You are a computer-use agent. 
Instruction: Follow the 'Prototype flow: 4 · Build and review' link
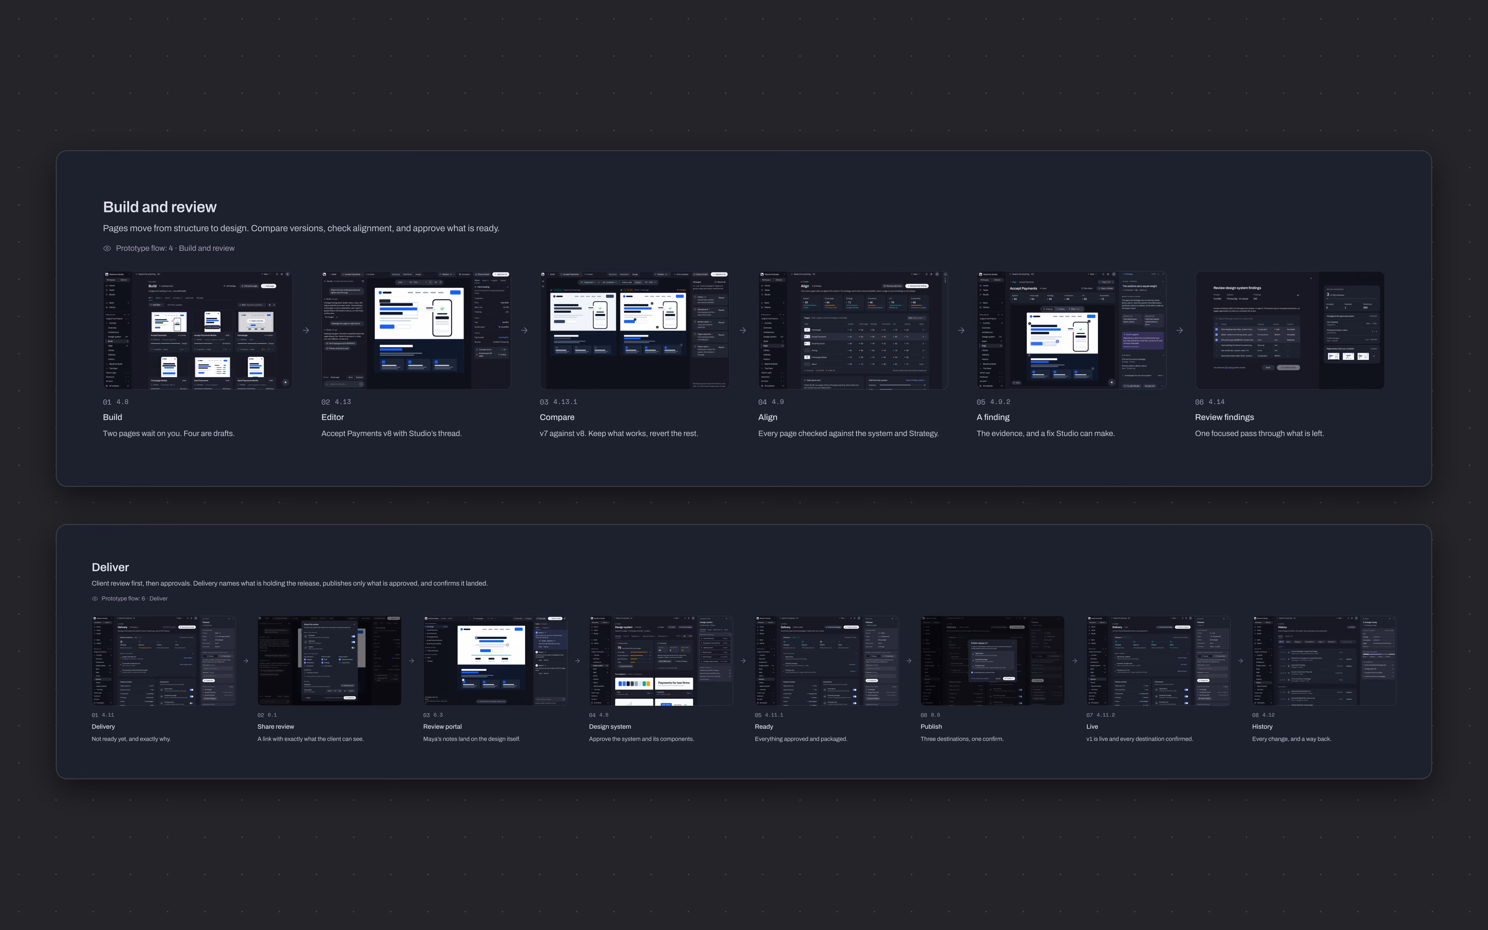pyautogui.click(x=175, y=248)
